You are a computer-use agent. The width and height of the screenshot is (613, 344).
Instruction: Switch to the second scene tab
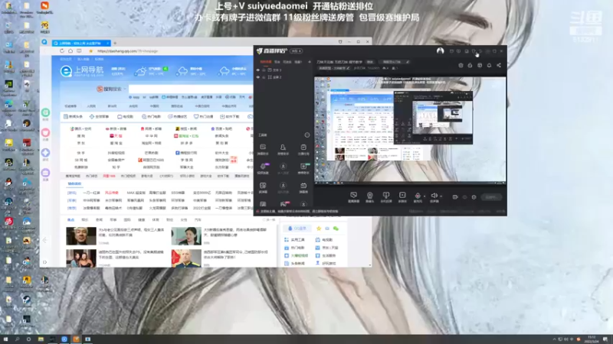click(x=277, y=62)
